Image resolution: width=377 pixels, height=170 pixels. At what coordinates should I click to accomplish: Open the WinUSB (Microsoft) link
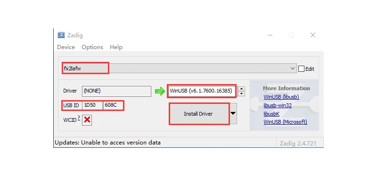(285, 122)
